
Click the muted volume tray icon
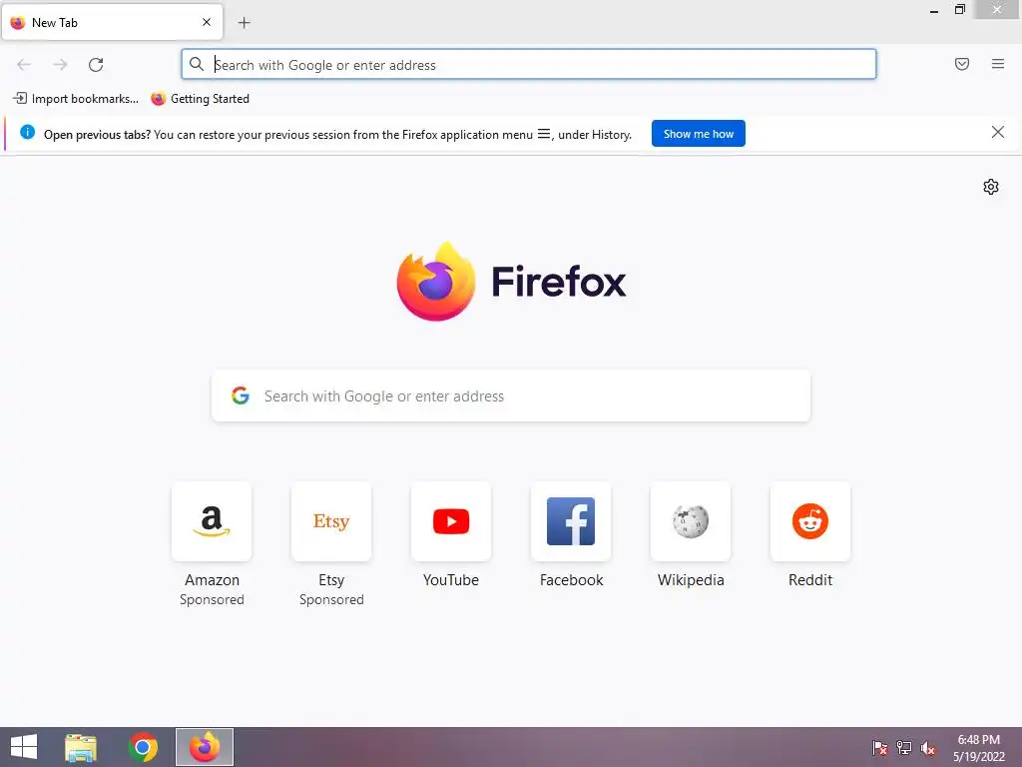(x=928, y=747)
